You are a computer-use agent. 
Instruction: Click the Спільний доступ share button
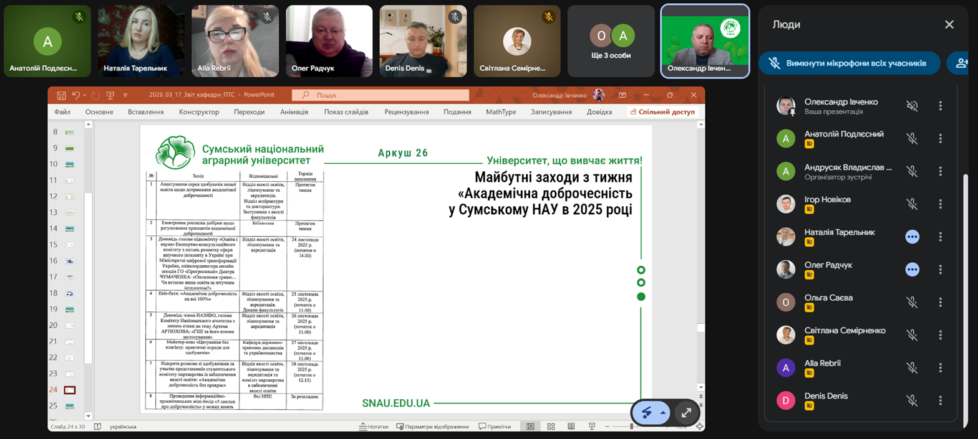[662, 112]
